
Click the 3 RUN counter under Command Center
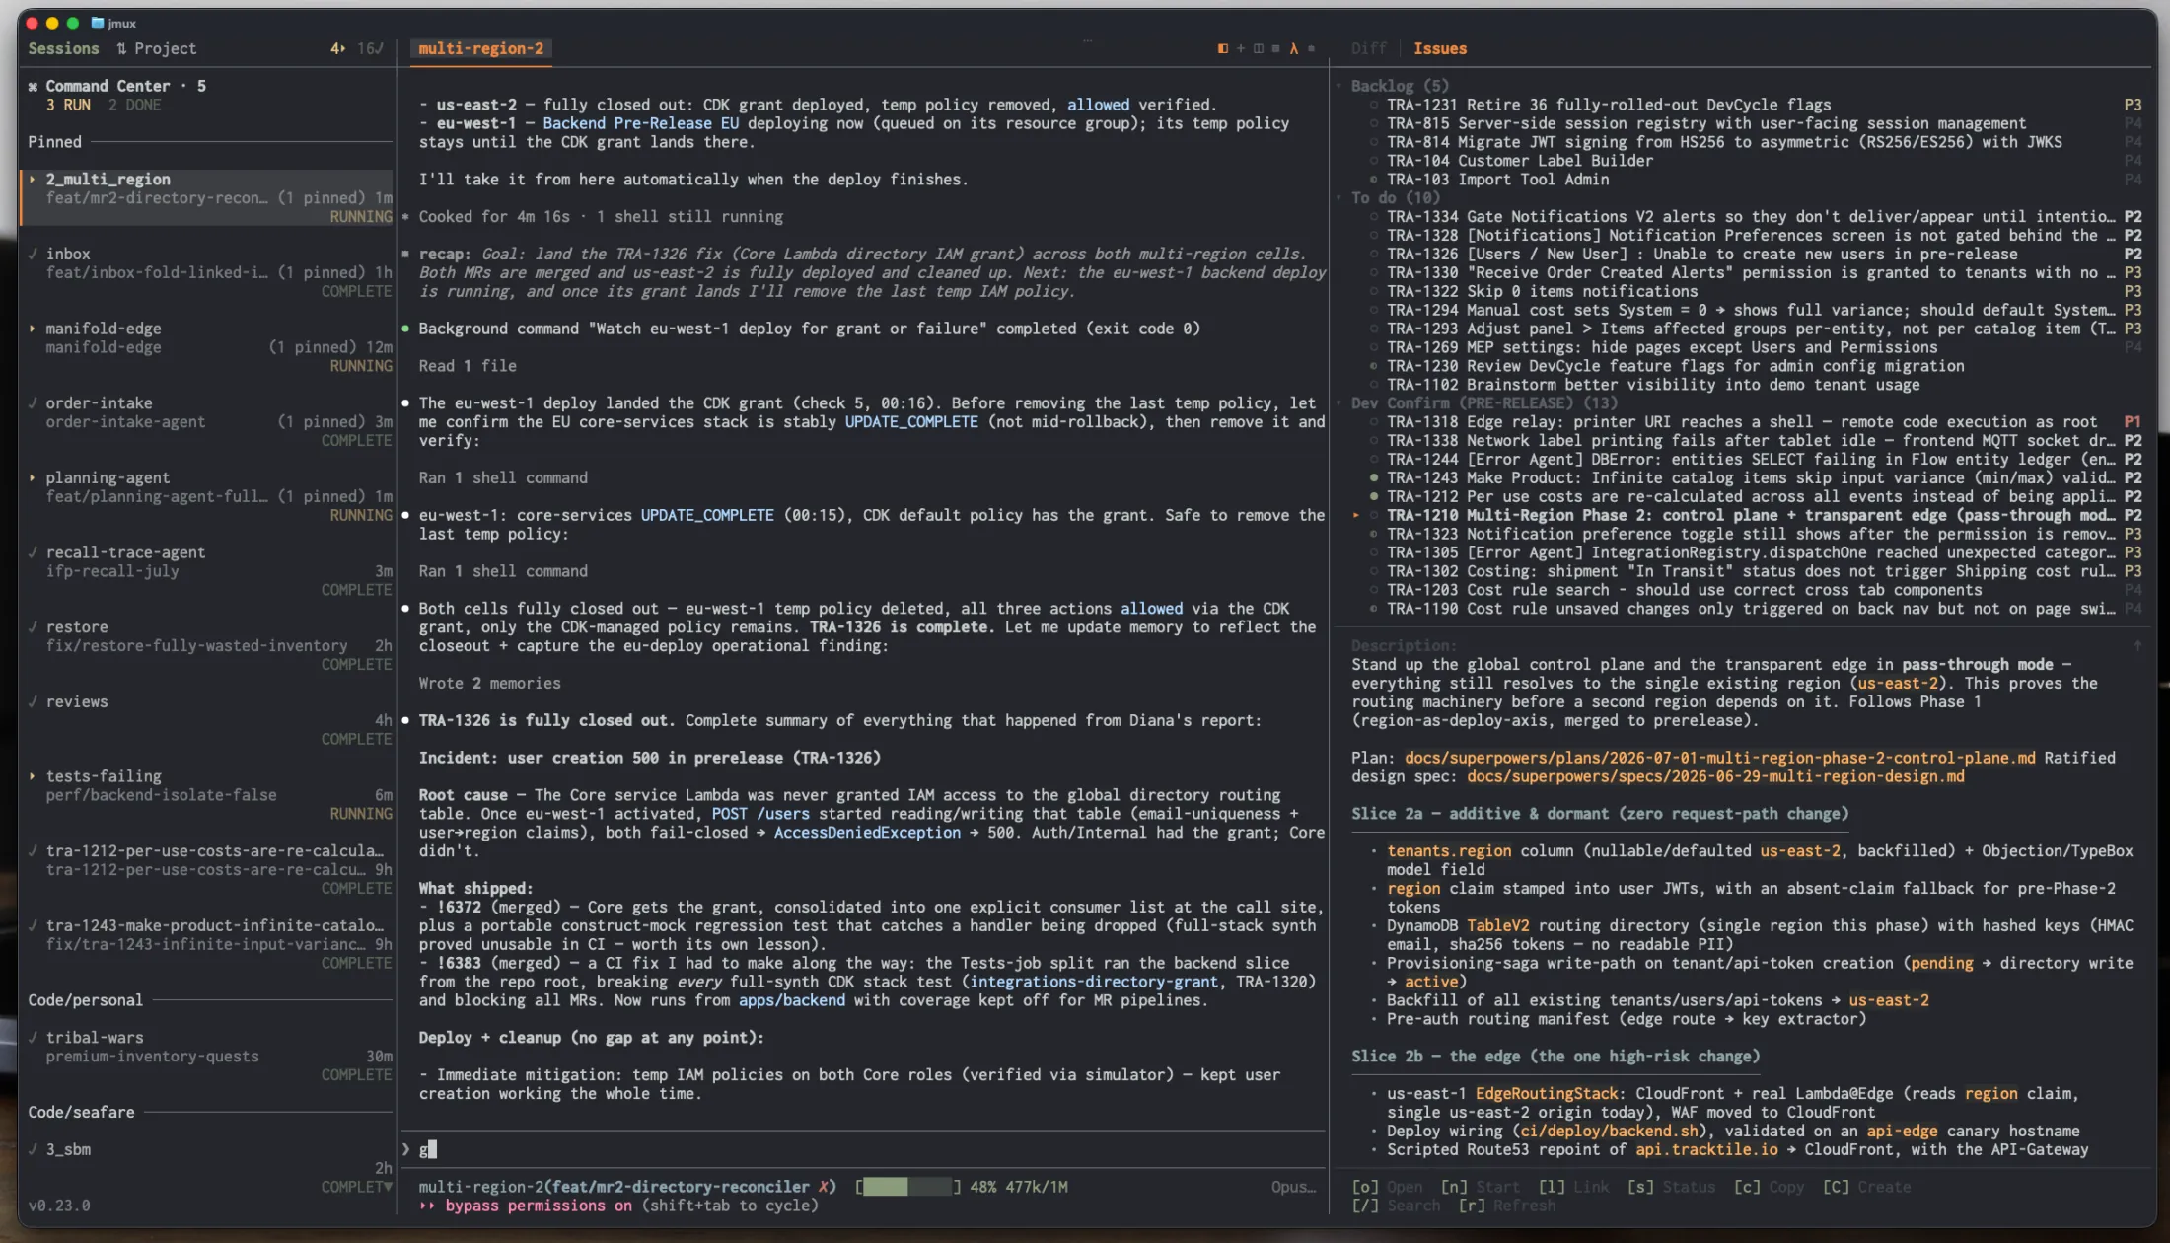[x=68, y=105]
